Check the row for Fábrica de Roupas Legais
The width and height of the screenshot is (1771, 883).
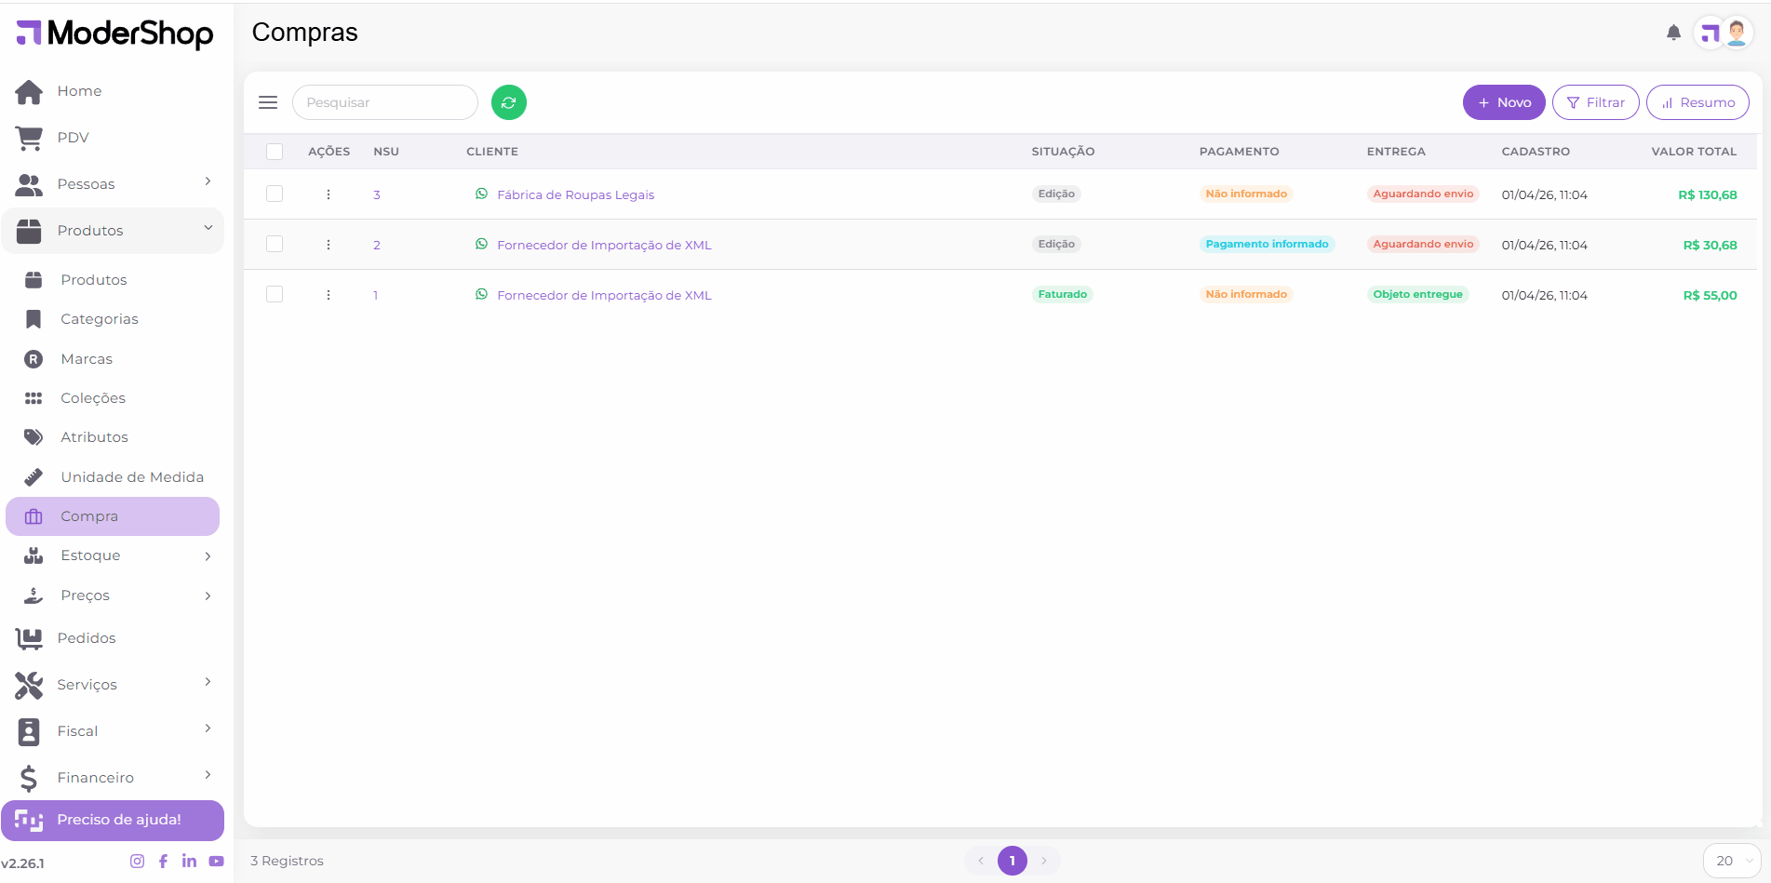(275, 194)
